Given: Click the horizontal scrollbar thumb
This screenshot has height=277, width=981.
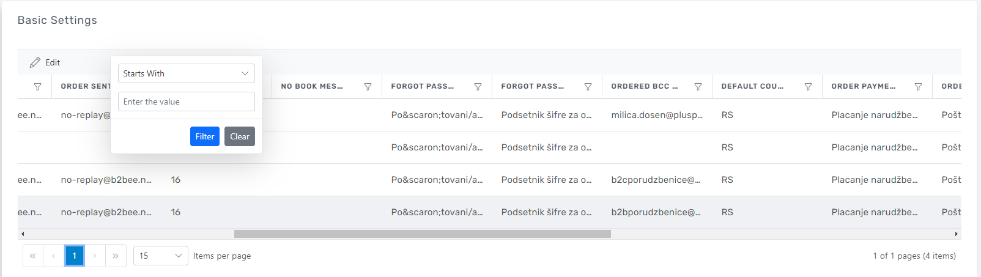Looking at the screenshot, I should [422, 234].
